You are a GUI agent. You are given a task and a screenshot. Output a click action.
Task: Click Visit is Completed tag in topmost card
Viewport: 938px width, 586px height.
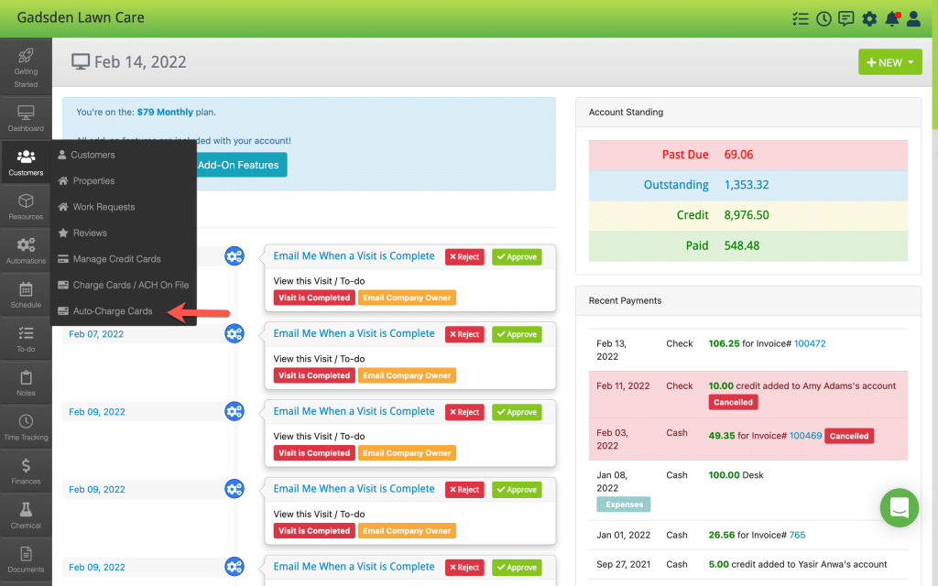point(314,298)
